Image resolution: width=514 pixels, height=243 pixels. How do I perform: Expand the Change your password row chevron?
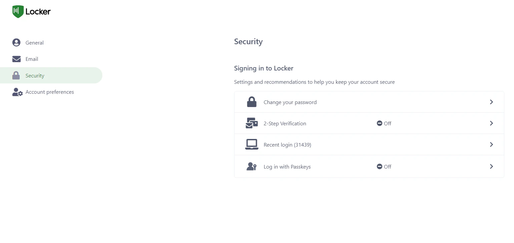tap(491, 102)
